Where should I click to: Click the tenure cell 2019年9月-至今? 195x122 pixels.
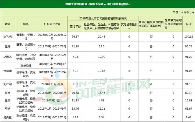tap(52, 101)
